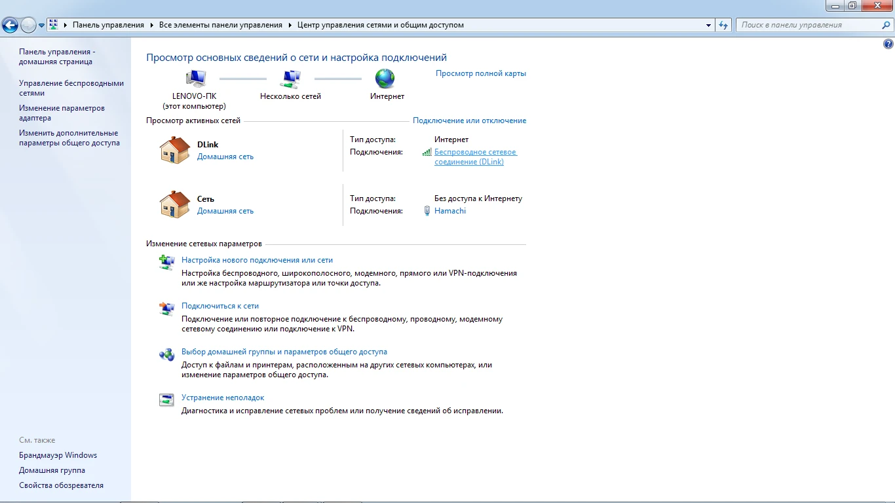This screenshot has width=895, height=503.
Task: Click the Refresh icon beside the address bar
Action: coord(722,24)
